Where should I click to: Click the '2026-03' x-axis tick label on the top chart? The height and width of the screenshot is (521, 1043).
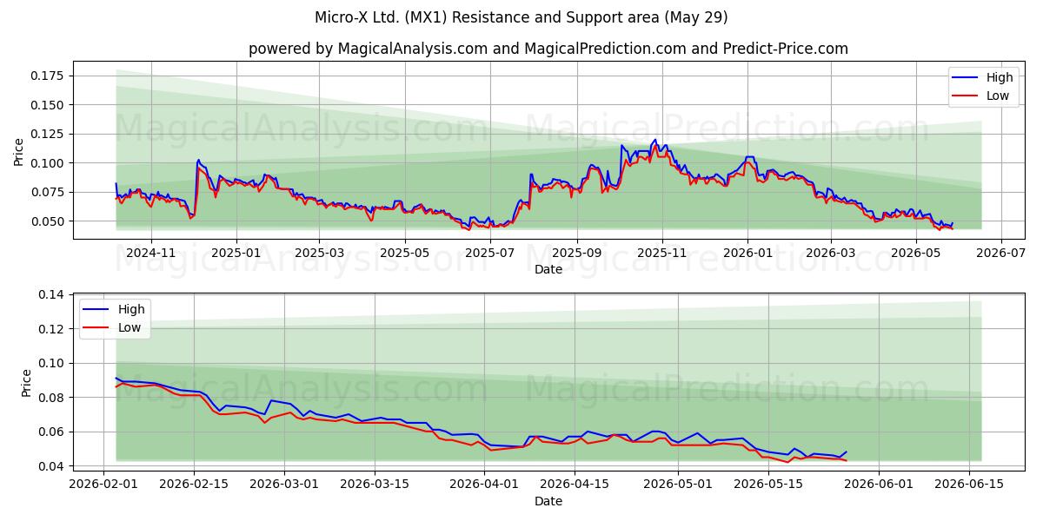829,253
